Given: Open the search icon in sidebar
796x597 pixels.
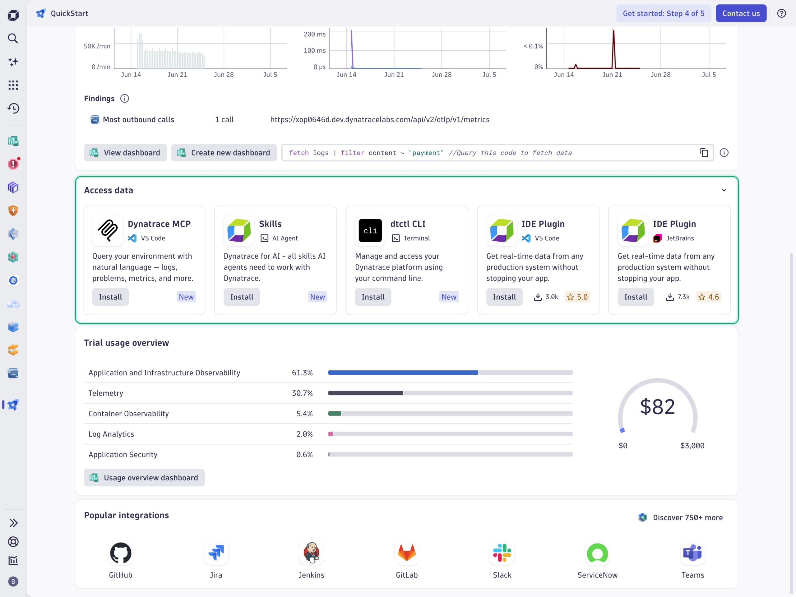Looking at the screenshot, I should click(13, 39).
